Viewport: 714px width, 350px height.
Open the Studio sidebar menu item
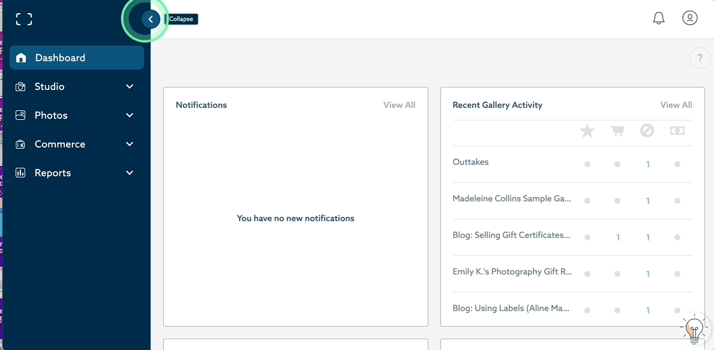click(49, 86)
